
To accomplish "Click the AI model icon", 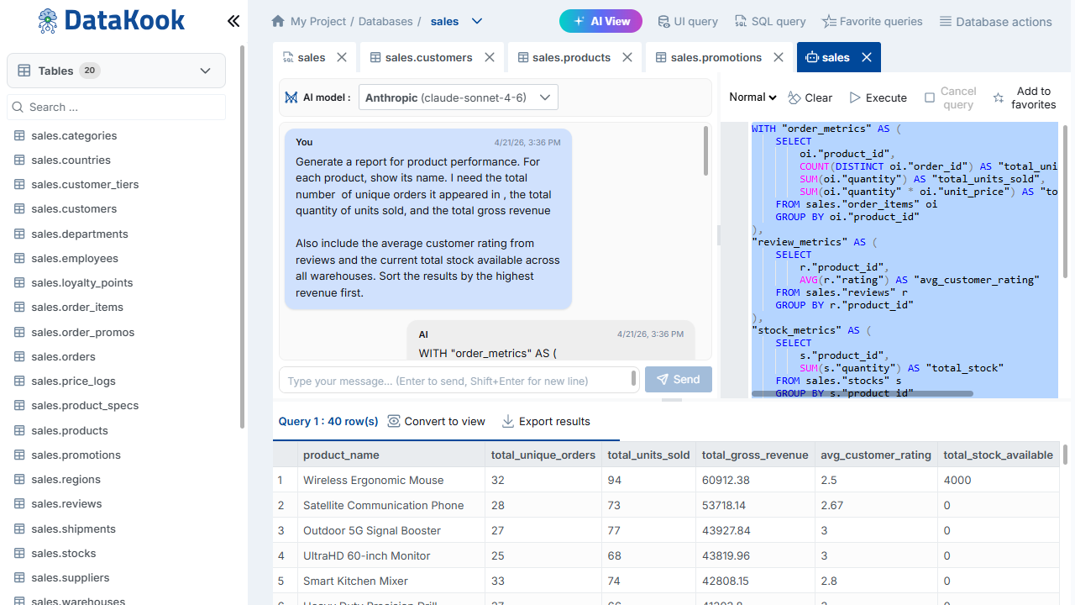I will [291, 97].
